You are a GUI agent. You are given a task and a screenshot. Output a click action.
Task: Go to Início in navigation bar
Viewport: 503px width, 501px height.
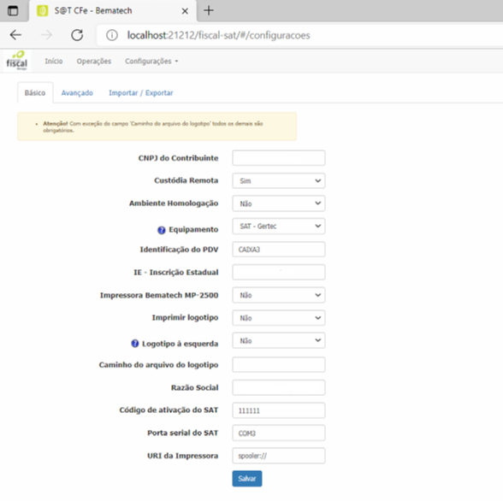[x=54, y=62]
